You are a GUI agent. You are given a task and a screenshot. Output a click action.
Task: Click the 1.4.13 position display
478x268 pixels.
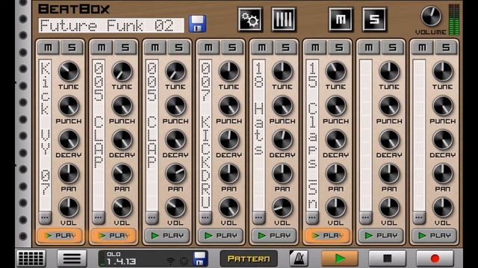click(x=121, y=262)
